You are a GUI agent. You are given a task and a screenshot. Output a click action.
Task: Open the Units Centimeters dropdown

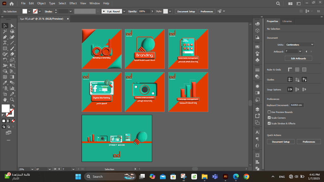300,45
